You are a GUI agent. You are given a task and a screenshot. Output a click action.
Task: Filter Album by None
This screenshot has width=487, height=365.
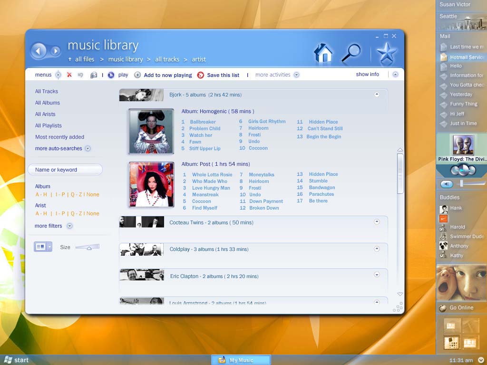93,194
